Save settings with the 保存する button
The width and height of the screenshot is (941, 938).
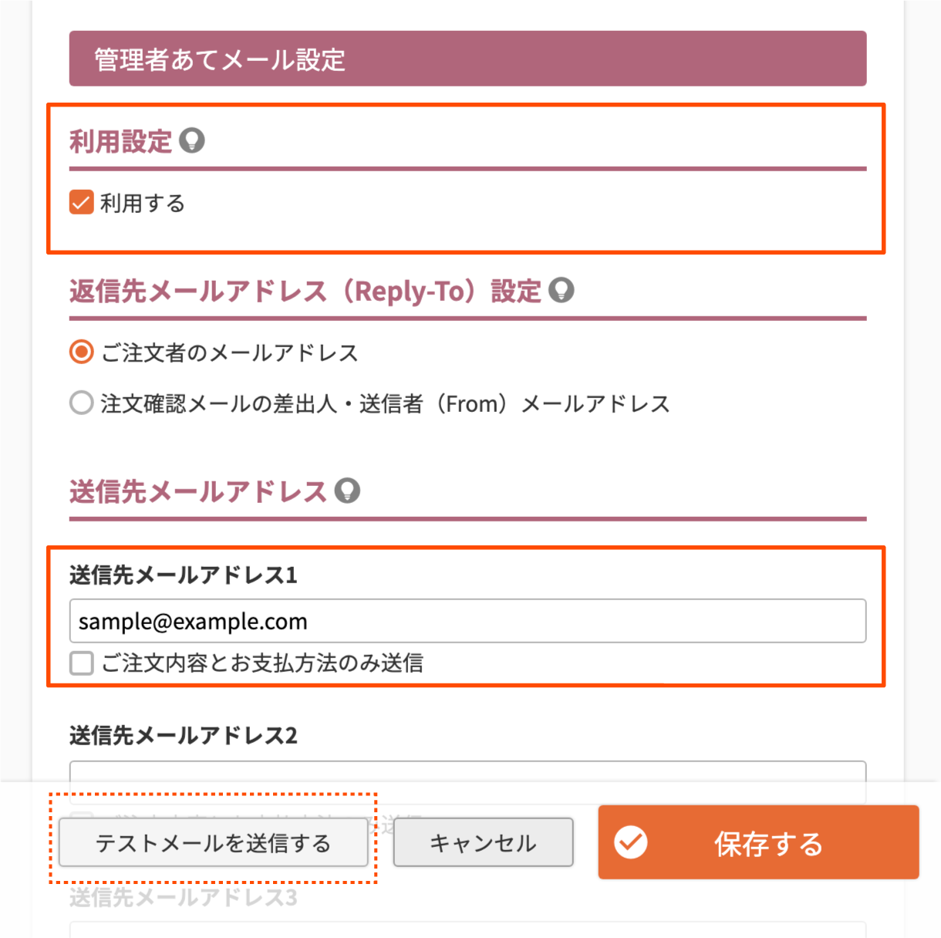(x=759, y=842)
